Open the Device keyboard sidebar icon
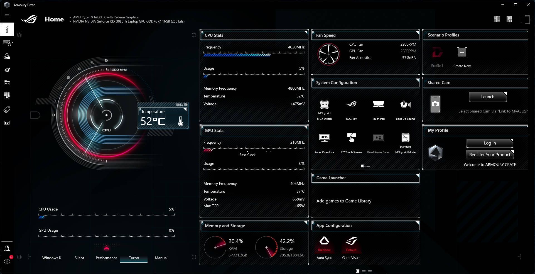Image resolution: width=535 pixels, height=274 pixels. tap(7, 43)
